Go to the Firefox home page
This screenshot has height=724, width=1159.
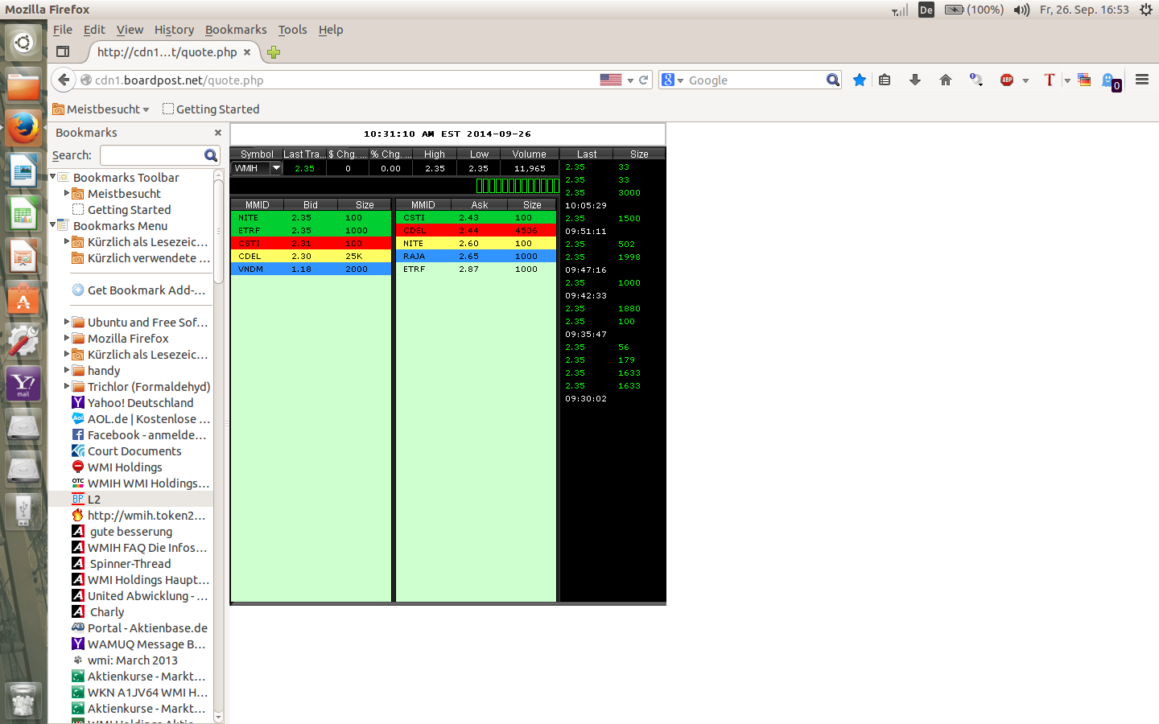tap(946, 80)
